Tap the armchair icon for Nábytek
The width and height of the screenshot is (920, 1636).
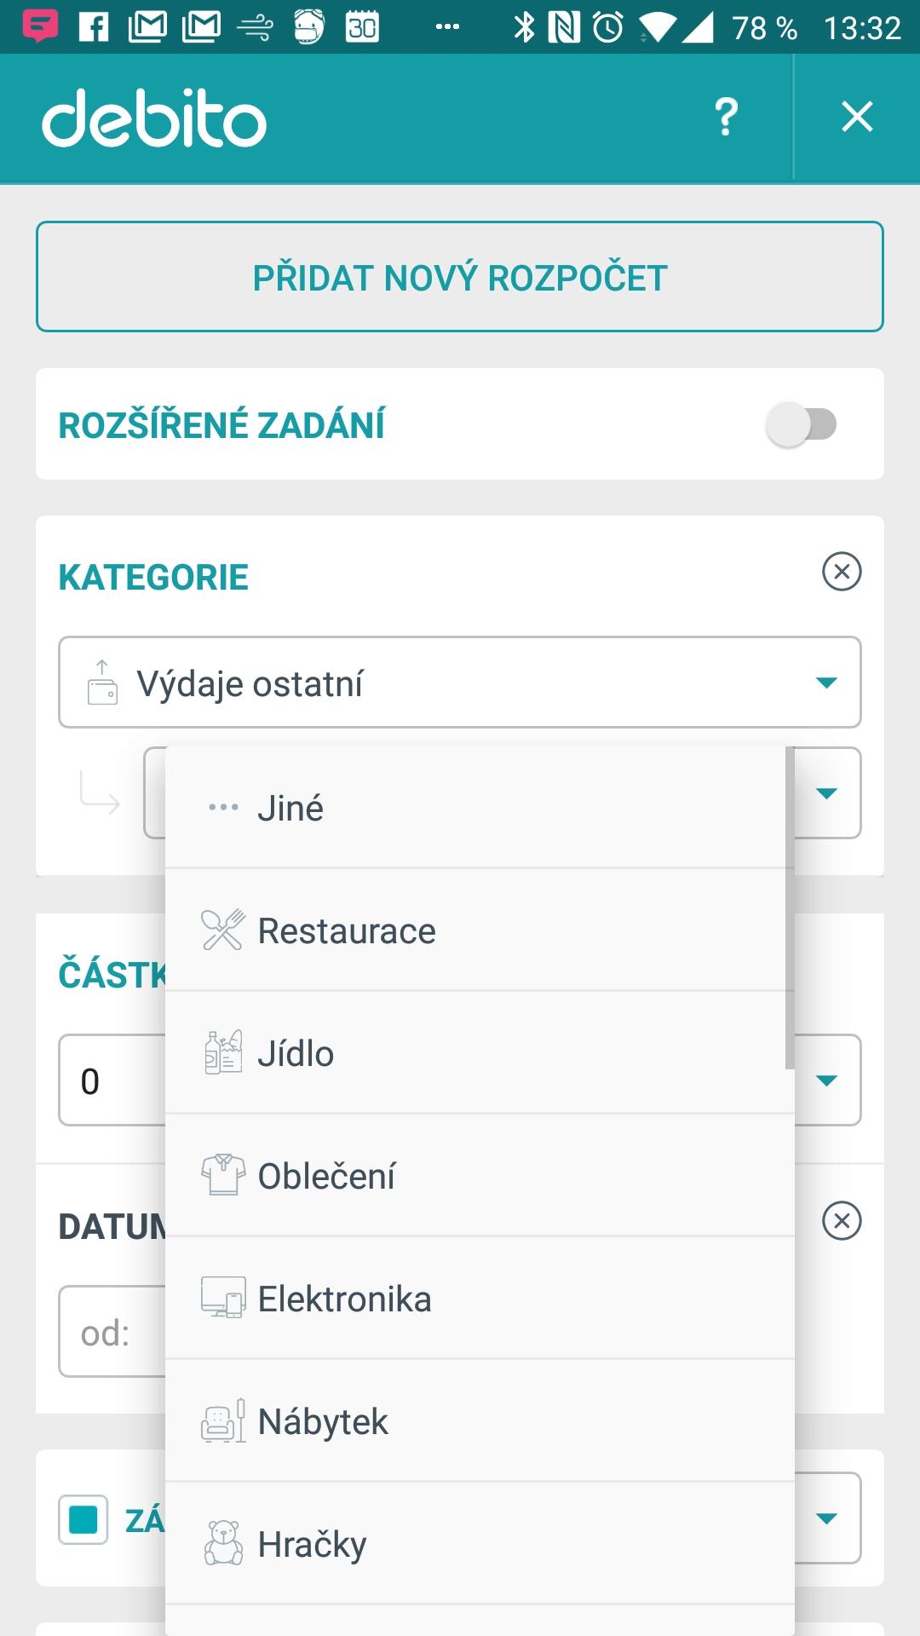tap(223, 1420)
